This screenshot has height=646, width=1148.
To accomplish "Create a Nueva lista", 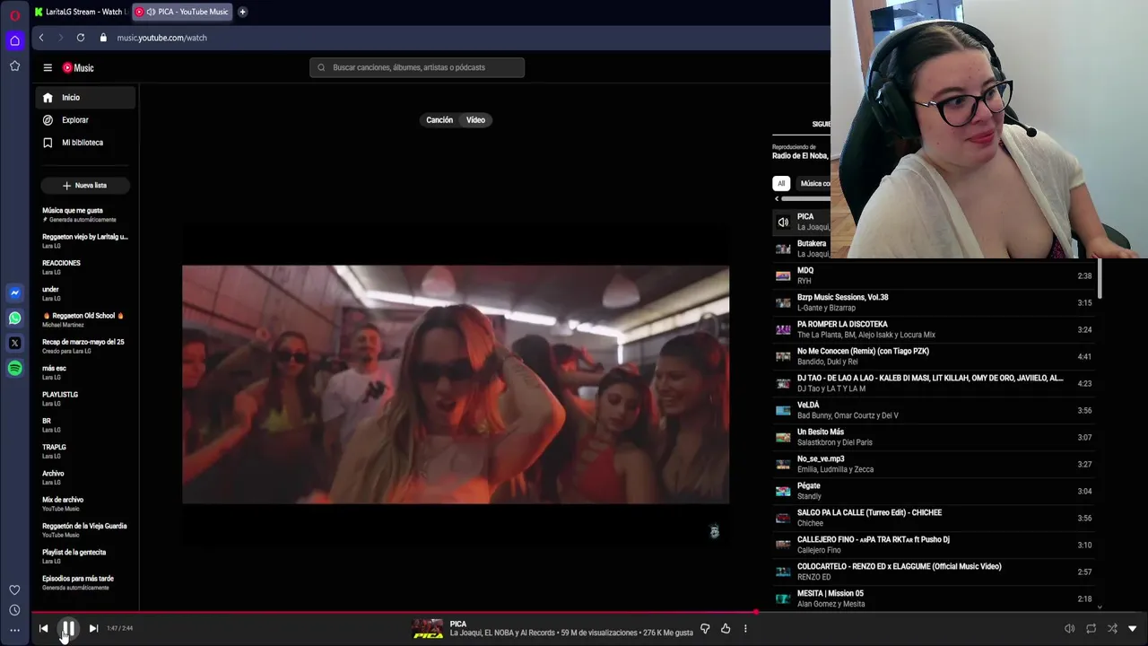I will click(x=85, y=185).
